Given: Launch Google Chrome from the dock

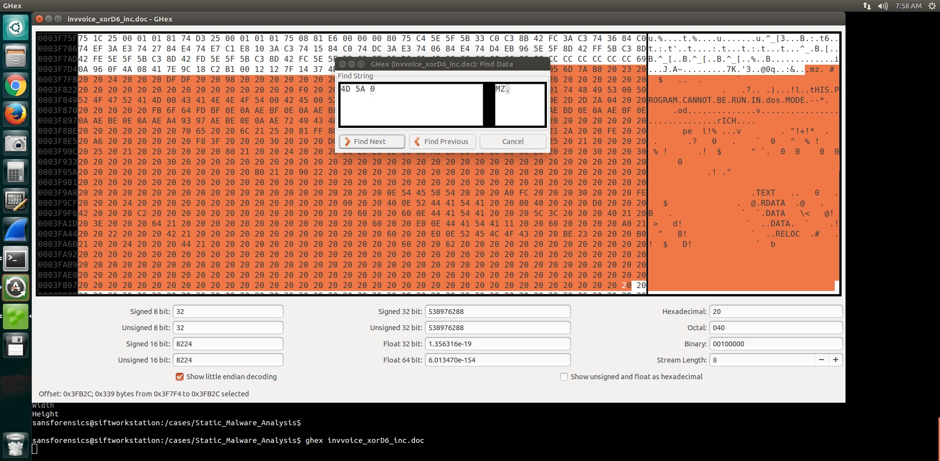Looking at the screenshot, I should (16, 85).
